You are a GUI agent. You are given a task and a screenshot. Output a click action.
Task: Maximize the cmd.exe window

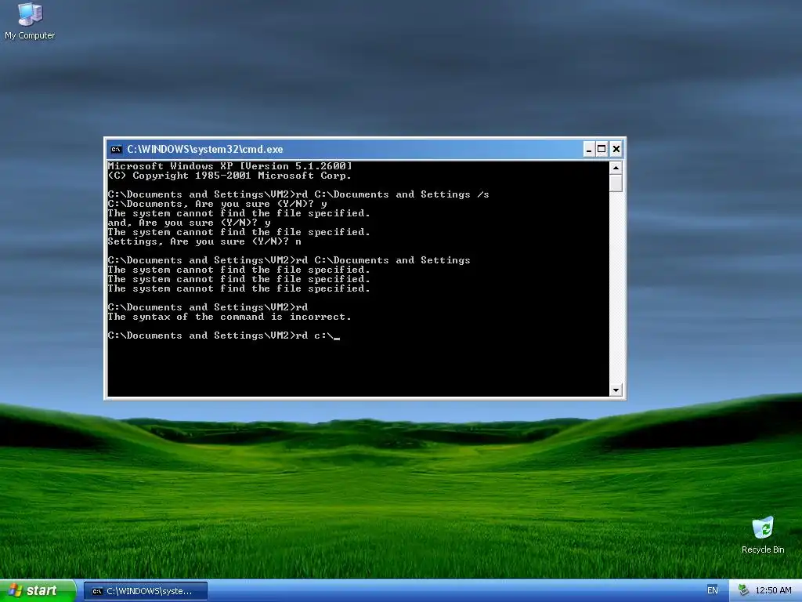602,149
